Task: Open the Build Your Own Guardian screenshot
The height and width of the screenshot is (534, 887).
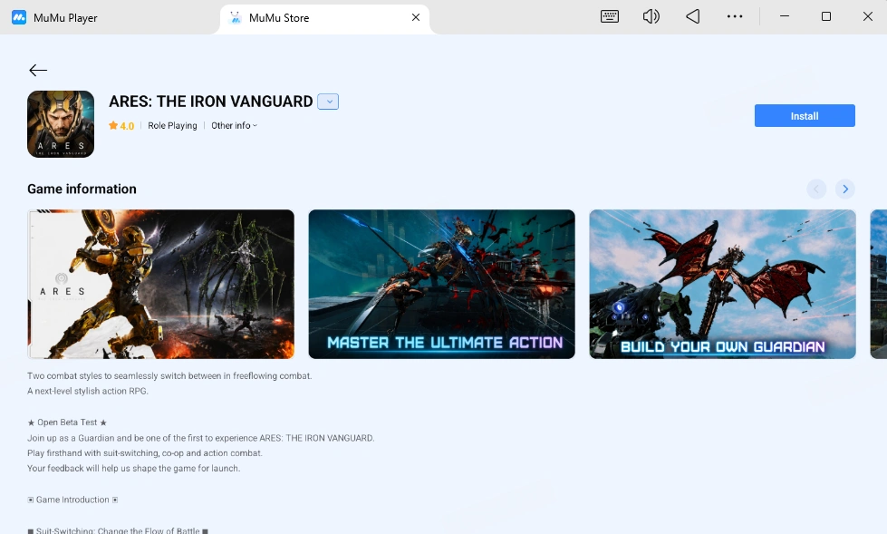Action: pyautogui.click(x=722, y=285)
